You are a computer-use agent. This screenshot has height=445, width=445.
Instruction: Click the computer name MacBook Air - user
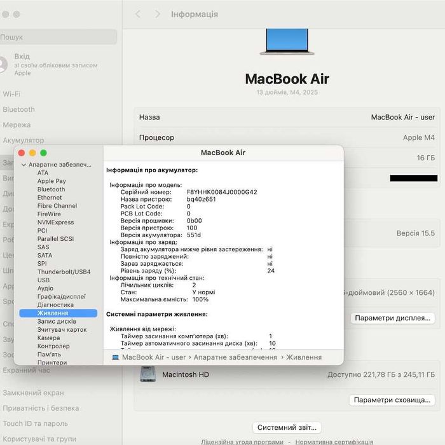(x=402, y=117)
